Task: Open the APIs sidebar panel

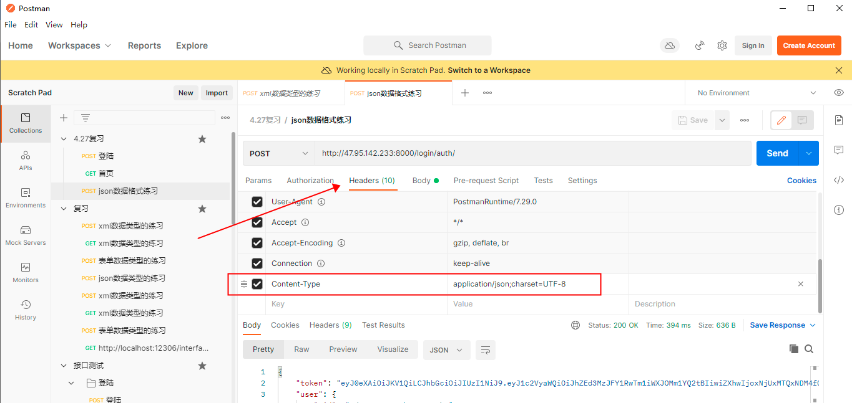Action: click(26, 161)
